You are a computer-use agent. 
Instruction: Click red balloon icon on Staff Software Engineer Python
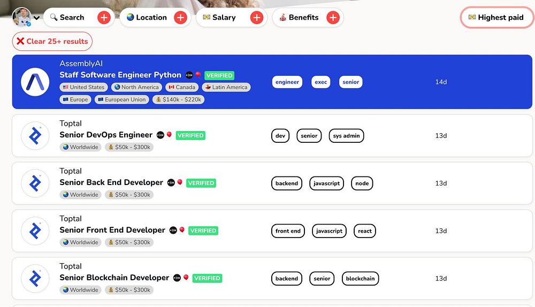[197, 75]
